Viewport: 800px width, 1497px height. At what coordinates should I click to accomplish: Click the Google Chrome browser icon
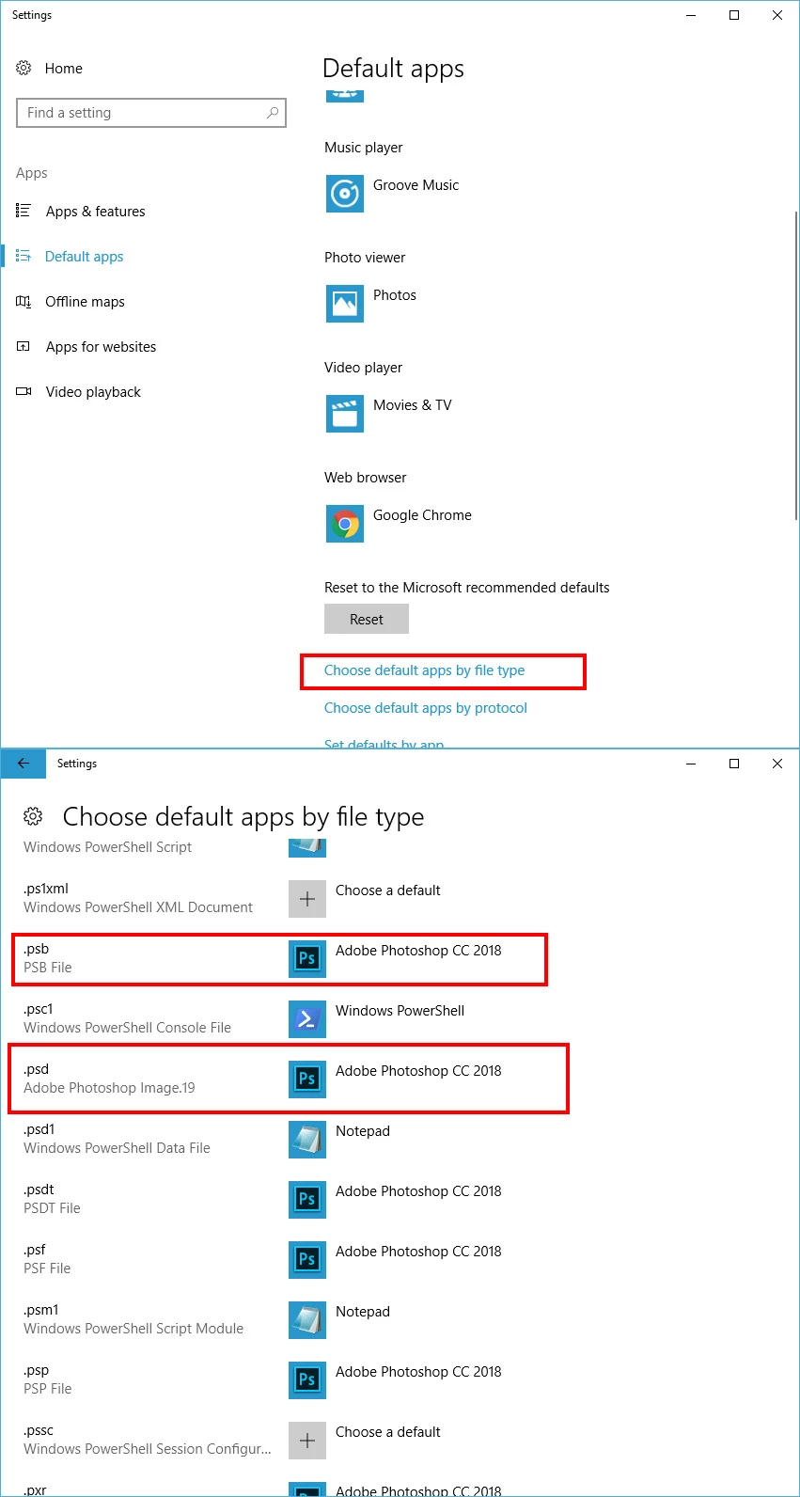click(345, 524)
